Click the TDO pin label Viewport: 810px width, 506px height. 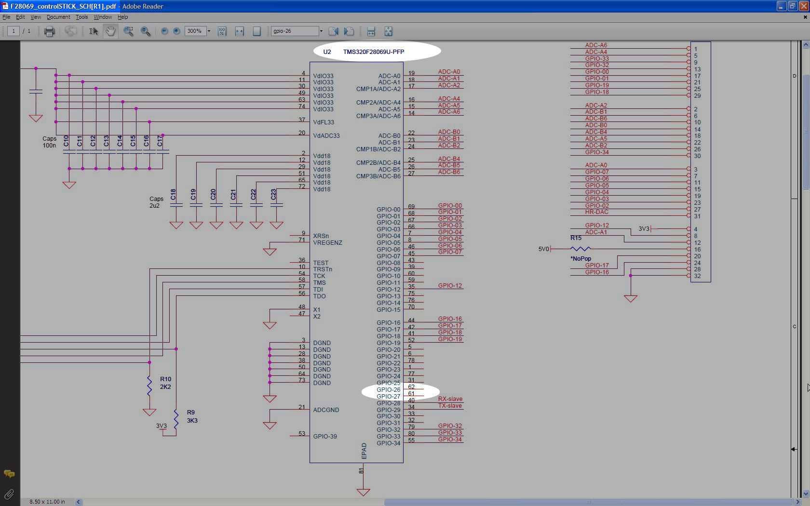pyautogui.click(x=320, y=296)
